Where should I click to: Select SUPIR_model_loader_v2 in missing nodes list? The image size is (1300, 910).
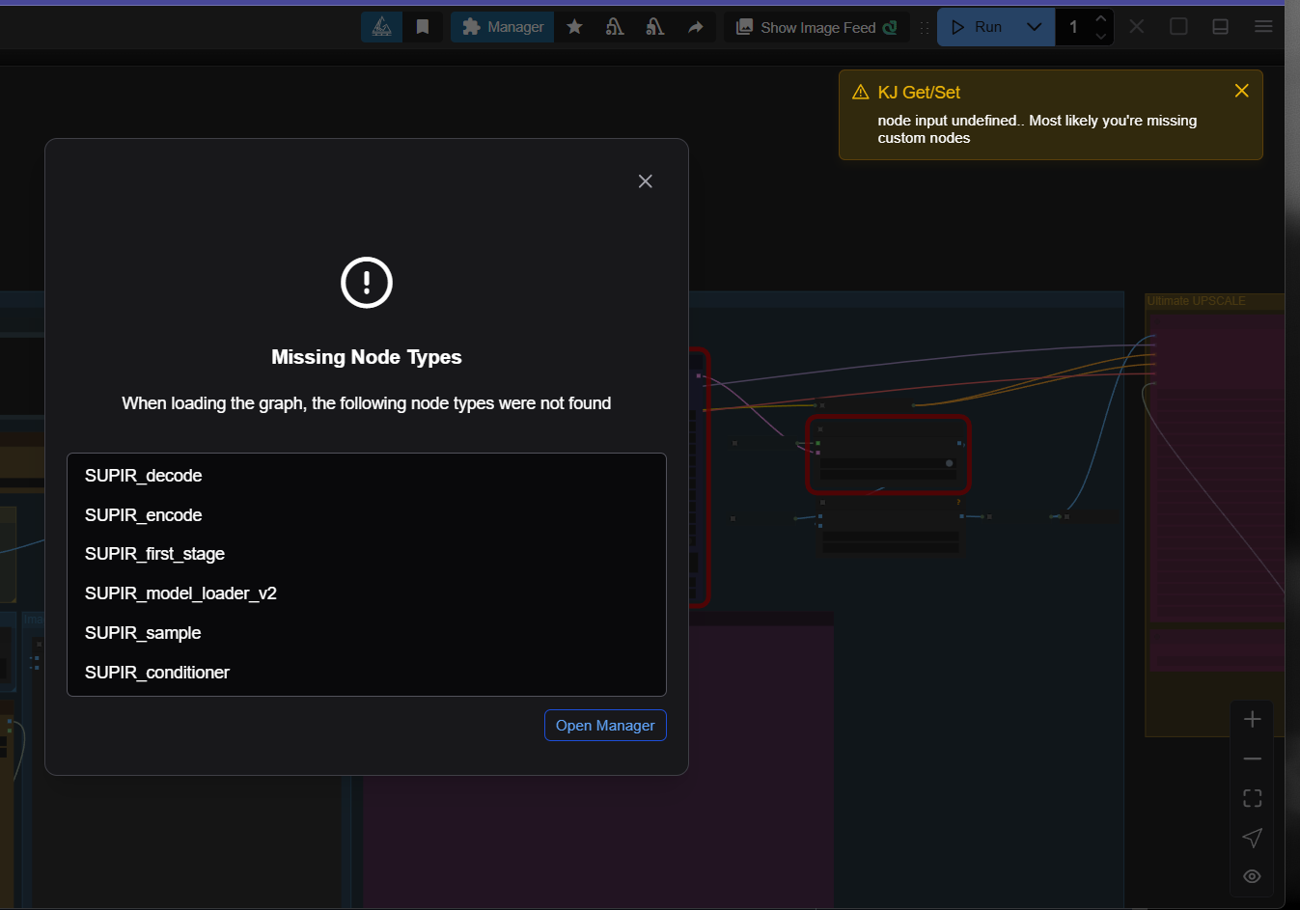point(180,593)
